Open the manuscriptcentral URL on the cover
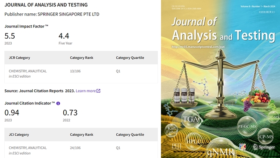The height and width of the screenshot is (158, 280). pos(198,47)
